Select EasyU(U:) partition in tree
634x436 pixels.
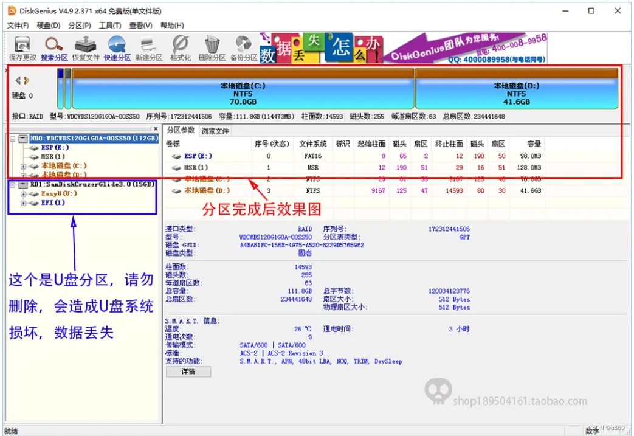[59, 194]
